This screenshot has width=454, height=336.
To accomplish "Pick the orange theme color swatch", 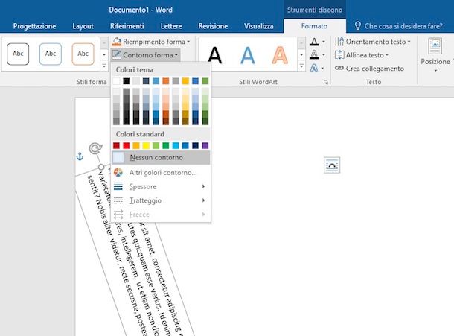I will point(166,81).
